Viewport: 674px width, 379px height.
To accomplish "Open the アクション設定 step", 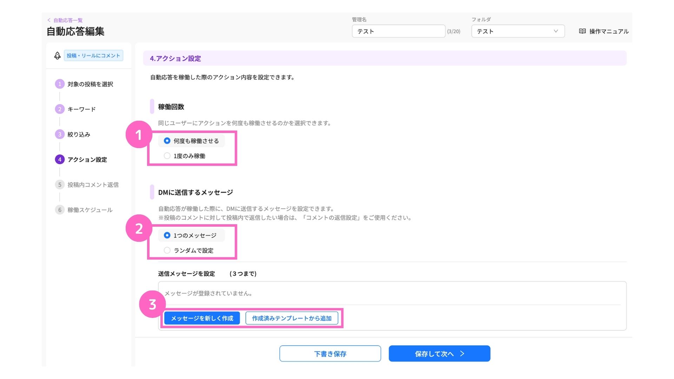I will 87,160.
